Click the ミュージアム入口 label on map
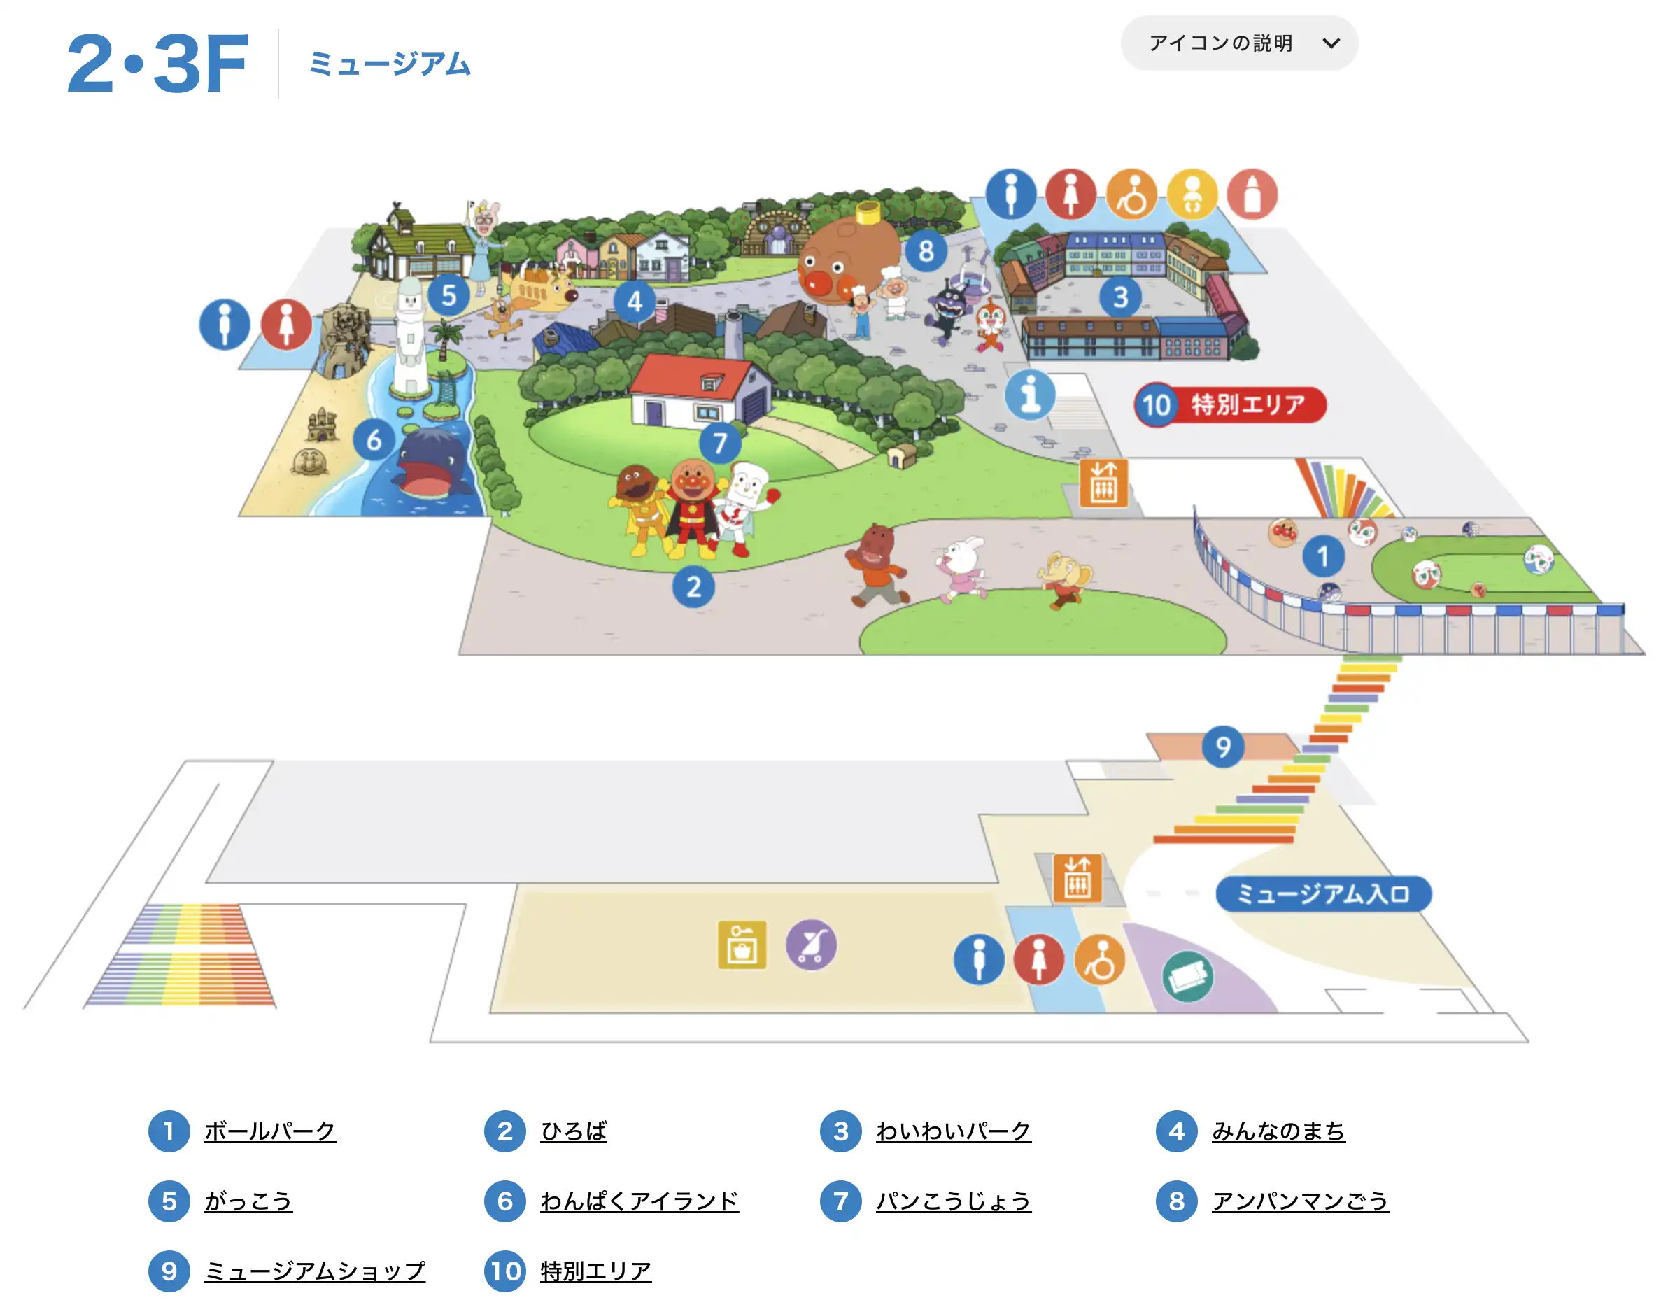This screenshot has height=1307, width=1675. point(1323,893)
